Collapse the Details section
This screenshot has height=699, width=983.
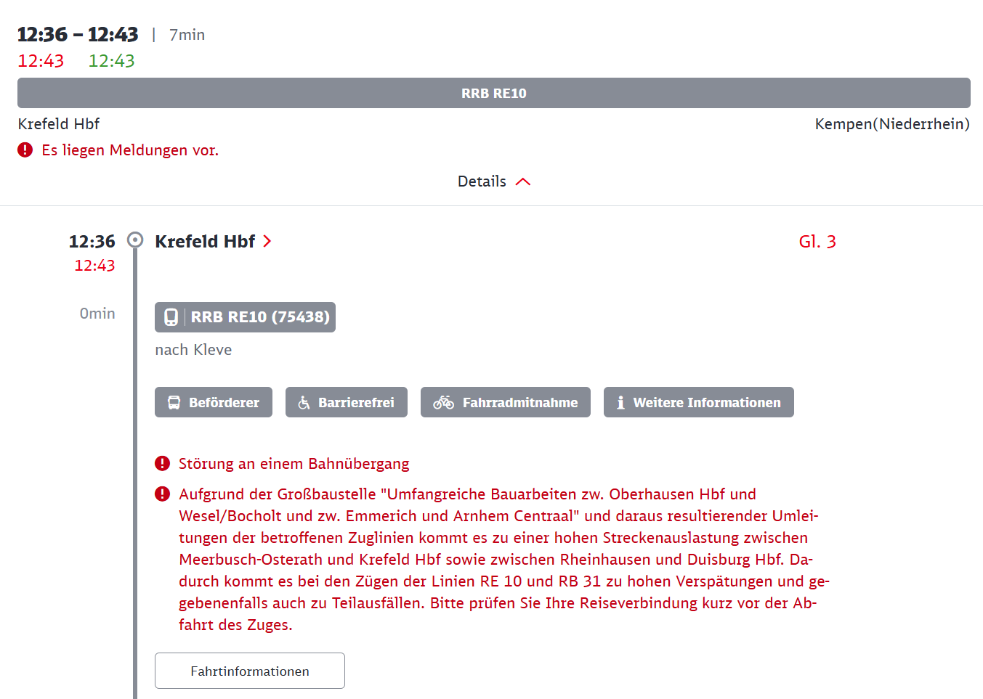pos(494,181)
